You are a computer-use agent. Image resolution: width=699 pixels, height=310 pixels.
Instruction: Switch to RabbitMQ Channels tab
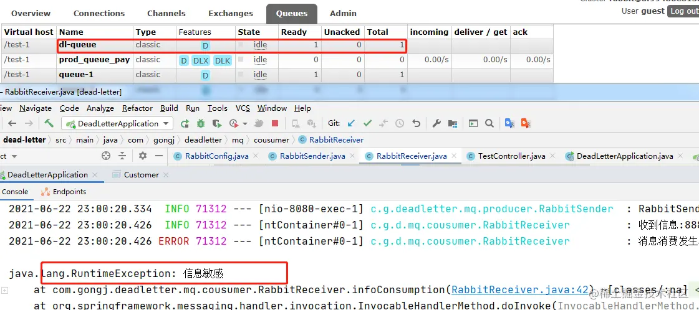coord(166,13)
